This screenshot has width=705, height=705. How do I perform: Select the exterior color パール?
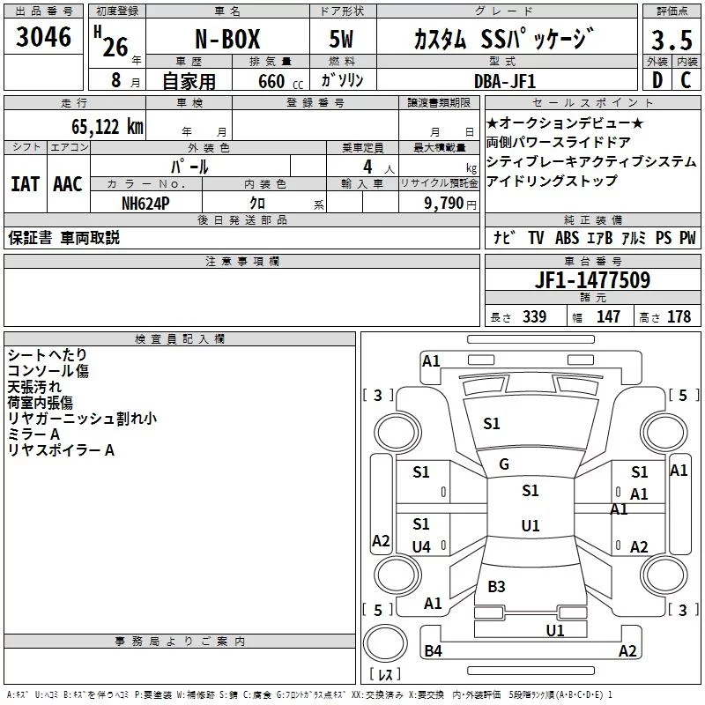[189, 167]
